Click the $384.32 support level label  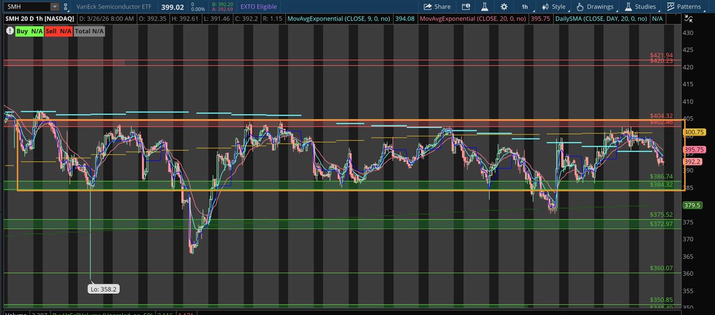point(661,185)
